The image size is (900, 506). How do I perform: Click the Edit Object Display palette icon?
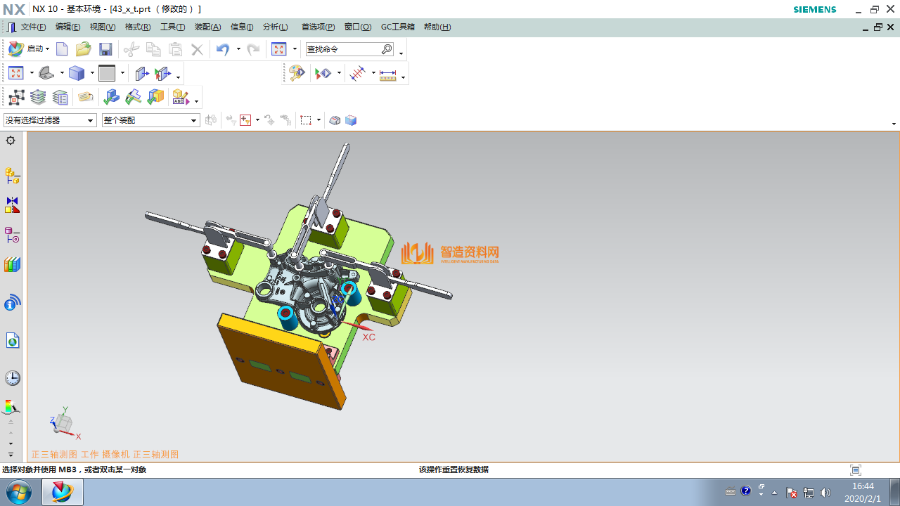pos(297,73)
